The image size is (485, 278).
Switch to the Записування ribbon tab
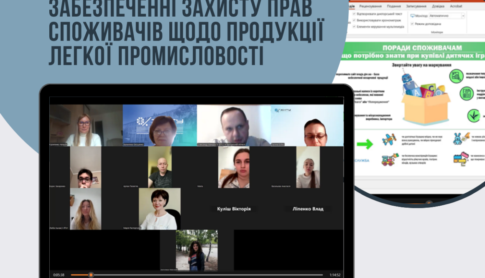(x=416, y=6)
